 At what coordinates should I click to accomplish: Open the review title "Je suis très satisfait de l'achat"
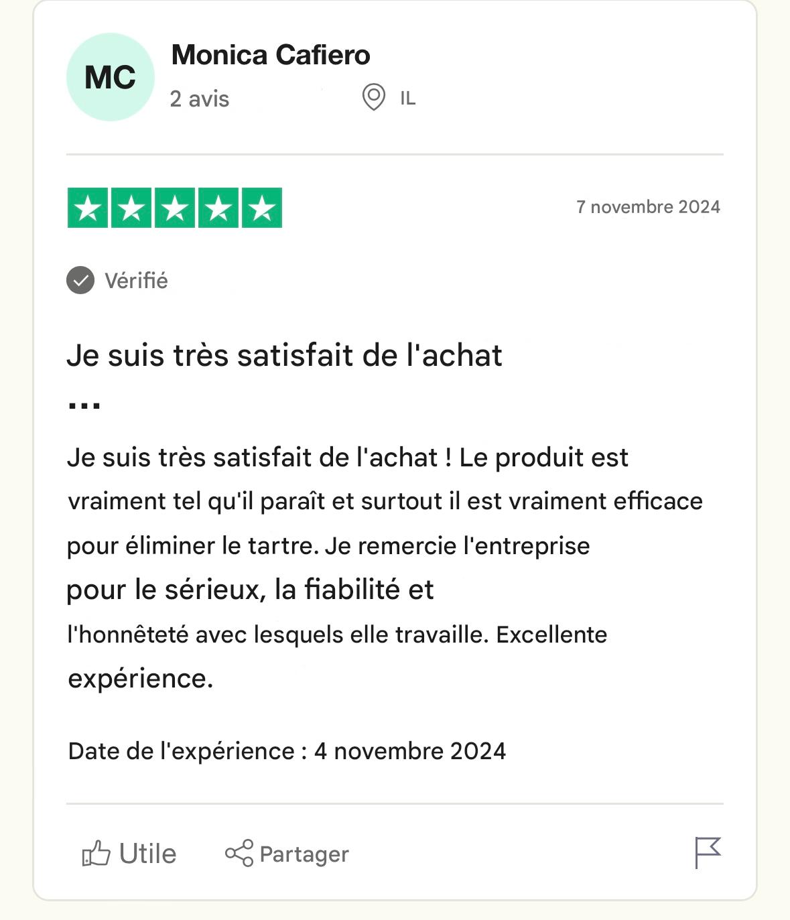284,355
